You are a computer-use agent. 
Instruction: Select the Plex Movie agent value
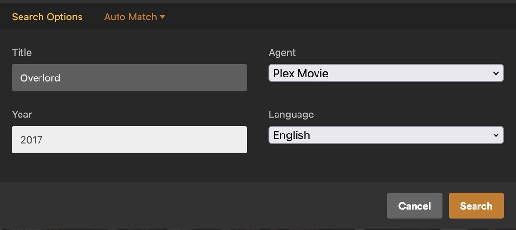coord(300,74)
